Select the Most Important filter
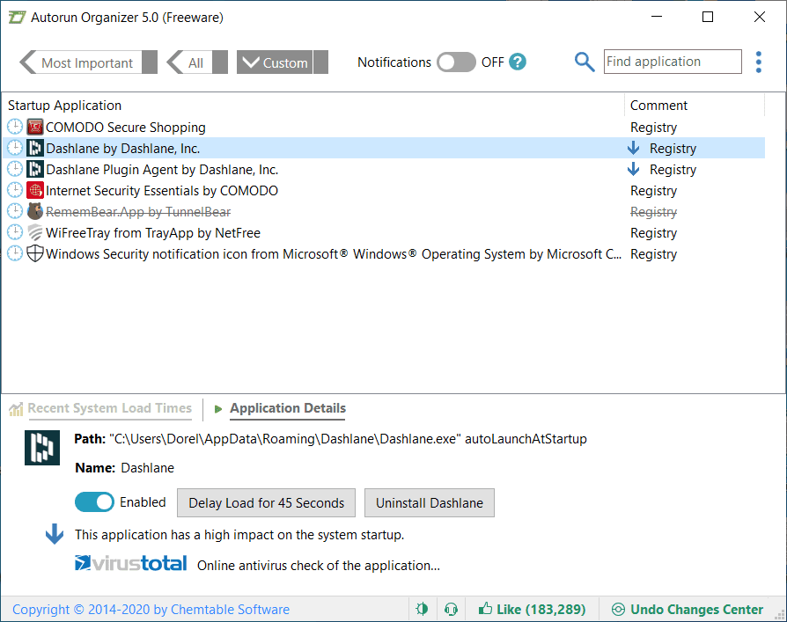Image resolution: width=787 pixels, height=622 pixels. [88, 62]
